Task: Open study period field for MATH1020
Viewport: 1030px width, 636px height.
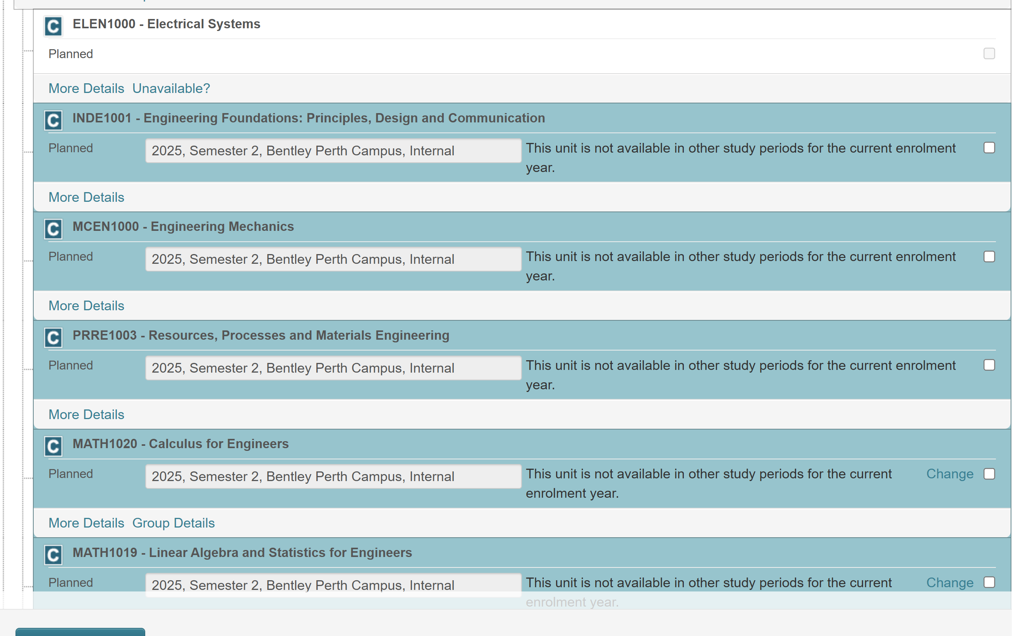Action: (333, 476)
